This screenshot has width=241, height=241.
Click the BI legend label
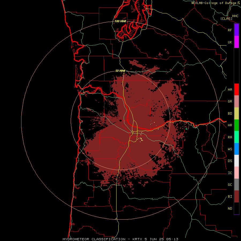point(230,197)
